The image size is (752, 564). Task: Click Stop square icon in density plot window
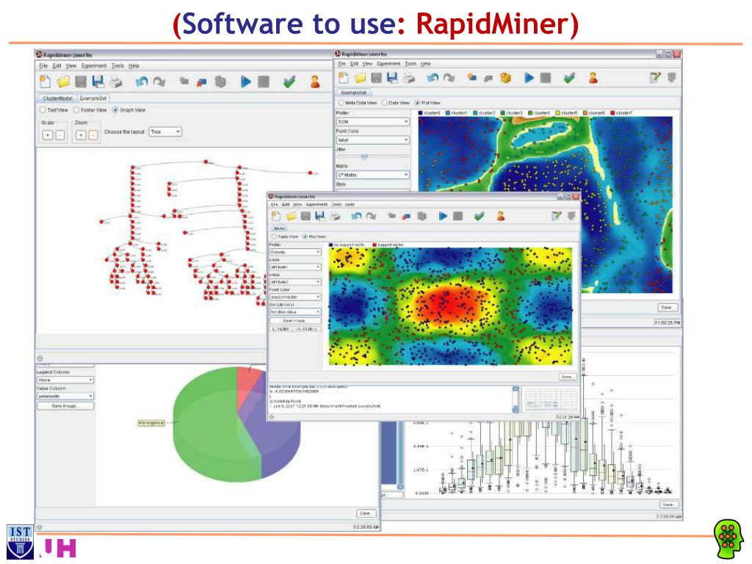click(x=458, y=217)
